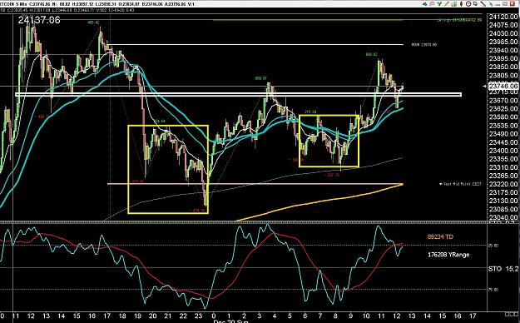Click the 23445.00 price axis label
The height and width of the screenshot is (323, 520).
(x=503, y=142)
